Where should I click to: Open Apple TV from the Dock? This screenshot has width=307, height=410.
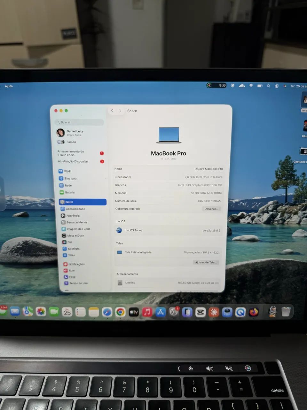pos(134,312)
